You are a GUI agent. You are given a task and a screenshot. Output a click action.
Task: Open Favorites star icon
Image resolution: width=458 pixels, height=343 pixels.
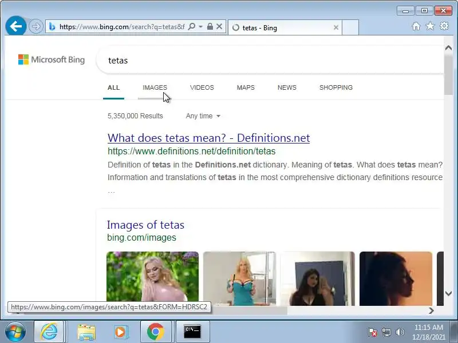(430, 26)
